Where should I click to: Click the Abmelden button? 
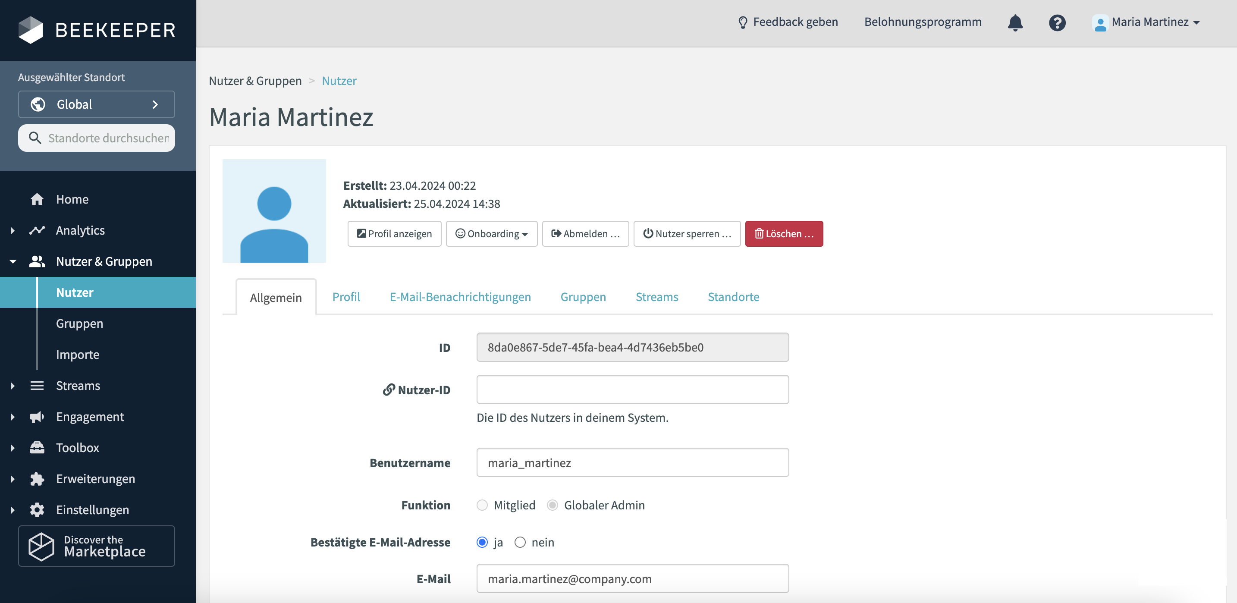click(x=585, y=233)
